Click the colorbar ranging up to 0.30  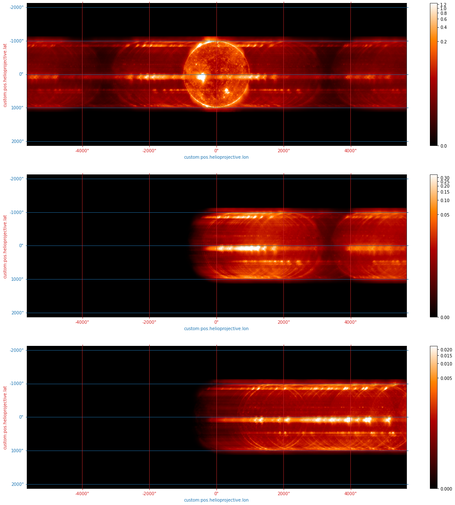pos(433,246)
